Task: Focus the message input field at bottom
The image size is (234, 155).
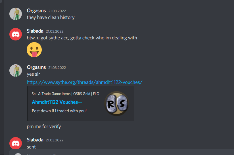Action: pos(122,152)
